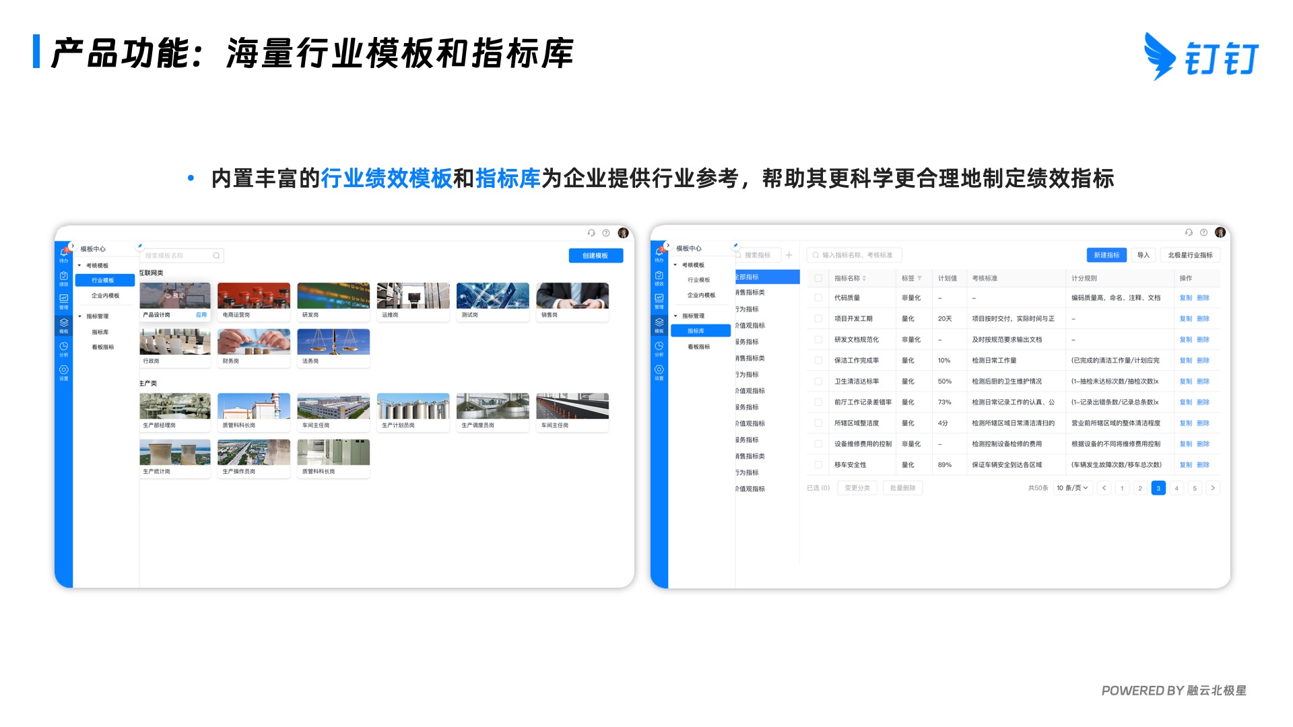
Task: Open the 10 条/页 page size dropdown
Action: tap(1071, 488)
